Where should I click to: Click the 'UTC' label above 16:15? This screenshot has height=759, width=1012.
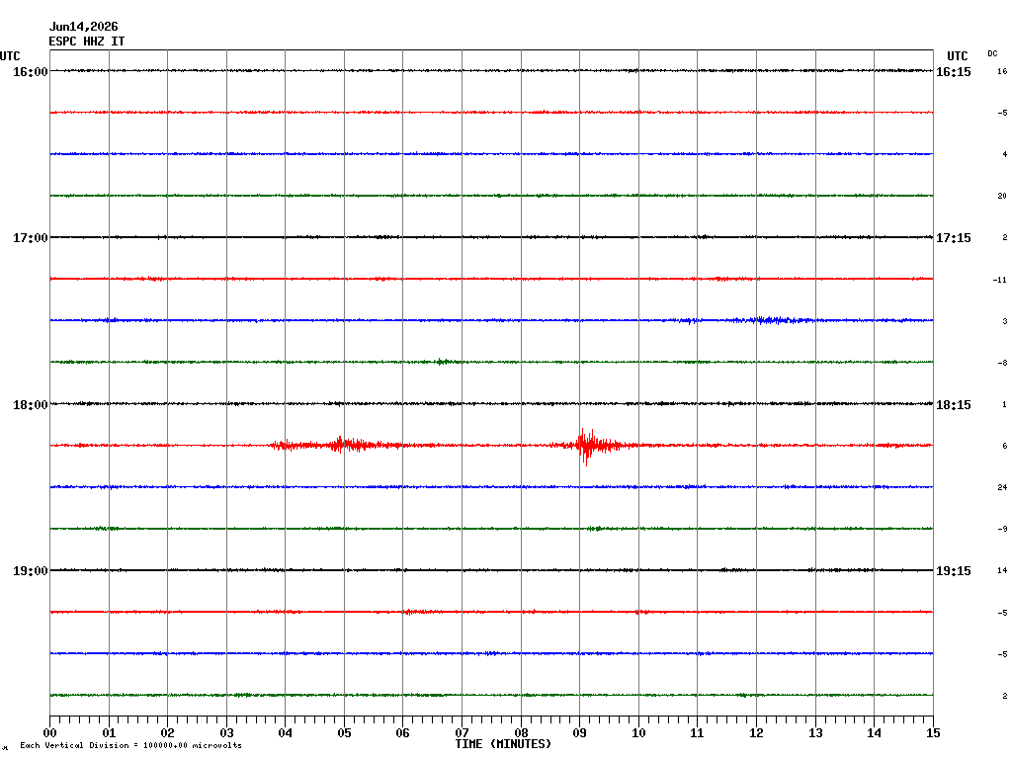coord(958,56)
